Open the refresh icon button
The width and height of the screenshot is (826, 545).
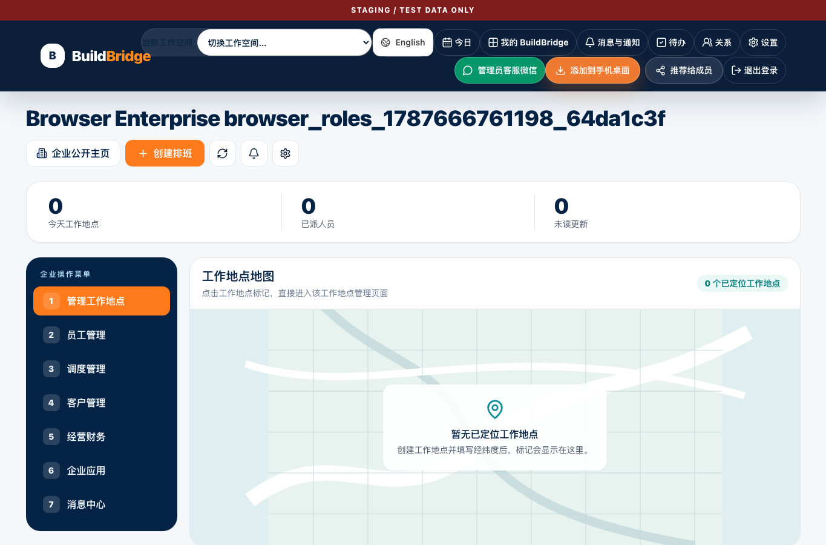223,153
